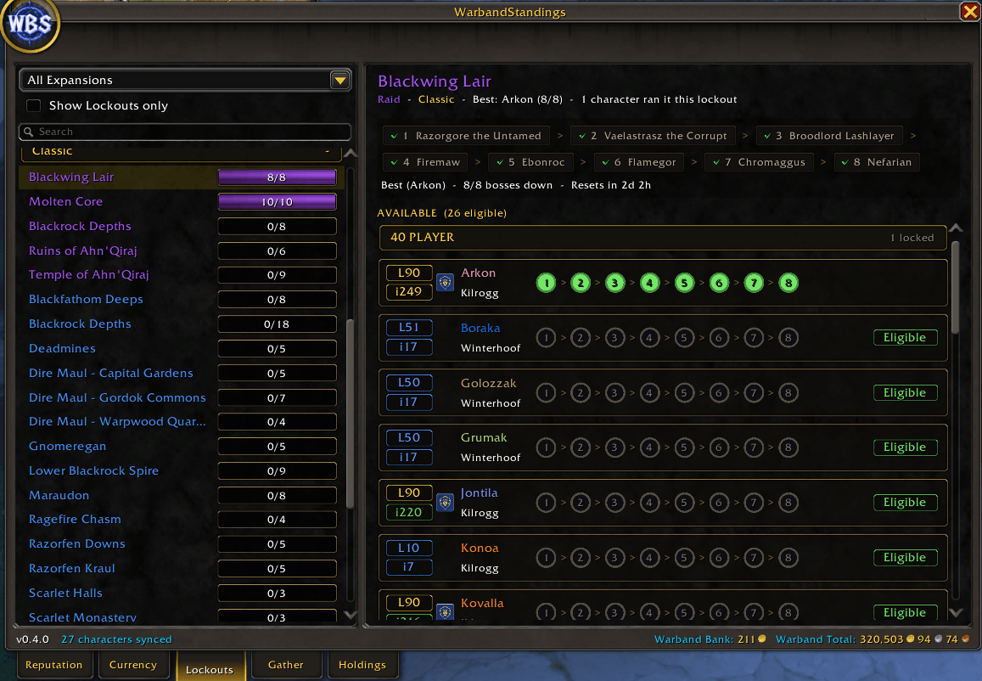The width and height of the screenshot is (982, 681).
Task: Click Arkon's Alliance faction icon
Action: point(446,283)
